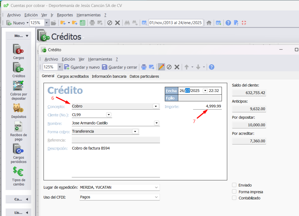Open the Información bancaria tab

pyautogui.click(x=109, y=76)
